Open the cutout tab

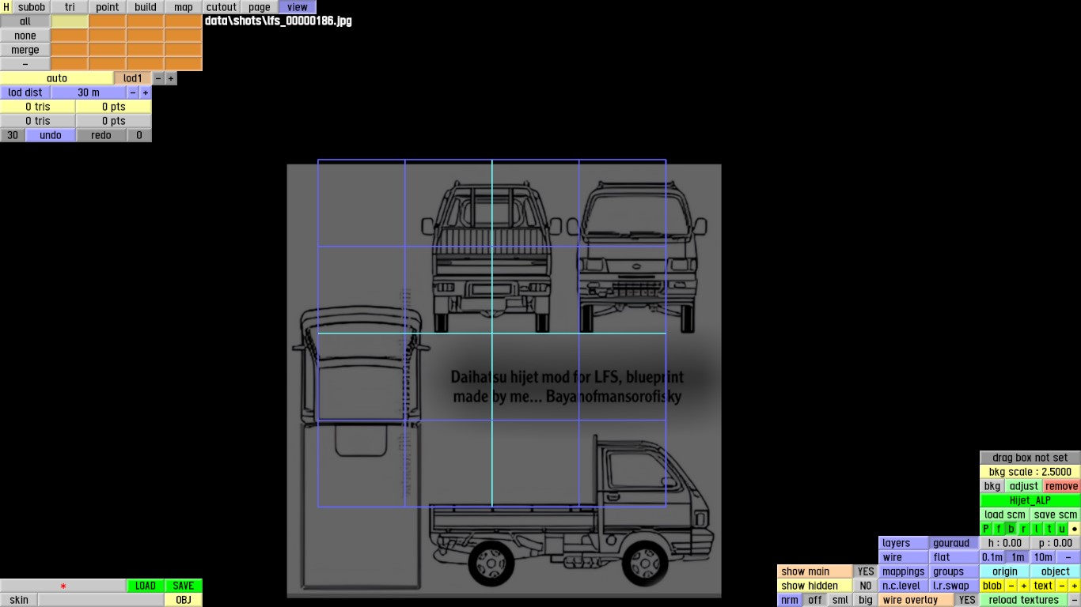coord(222,7)
